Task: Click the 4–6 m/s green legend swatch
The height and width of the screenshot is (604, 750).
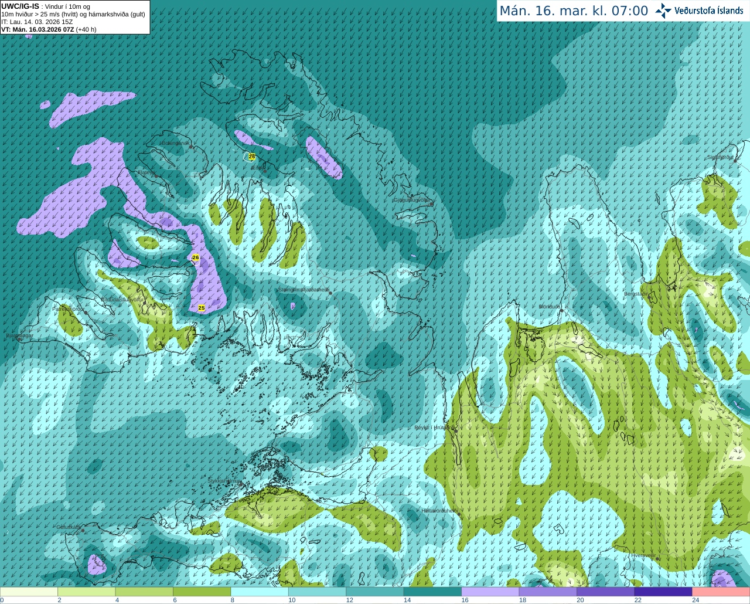Action: (144, 592)
